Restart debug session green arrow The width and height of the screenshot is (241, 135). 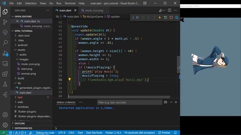point(165,18)
